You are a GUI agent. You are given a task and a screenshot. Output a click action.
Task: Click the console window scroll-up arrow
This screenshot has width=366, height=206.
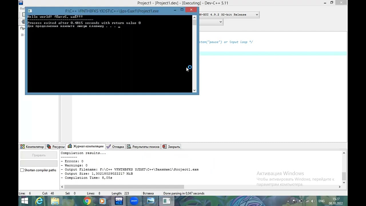(x=194, y=17)
